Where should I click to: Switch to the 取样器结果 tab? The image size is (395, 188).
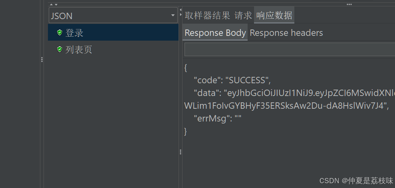tap(207, 15)
